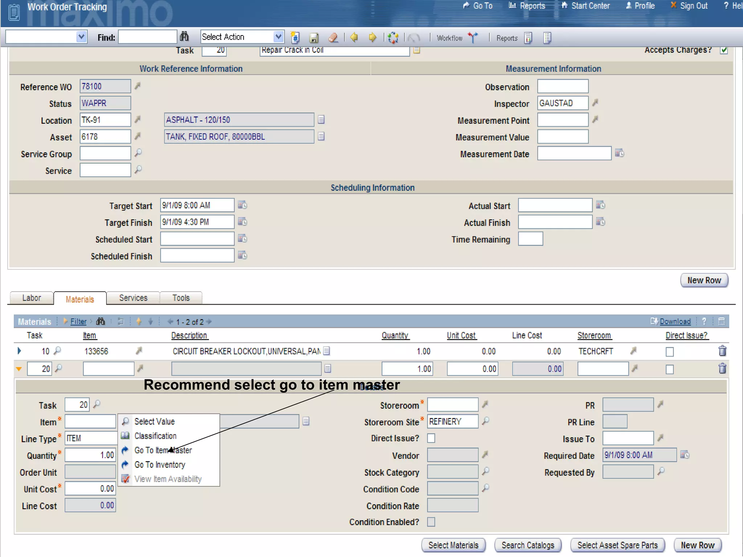Open the Select Action dropdown

pyautogui.click(x=278, y=37)
